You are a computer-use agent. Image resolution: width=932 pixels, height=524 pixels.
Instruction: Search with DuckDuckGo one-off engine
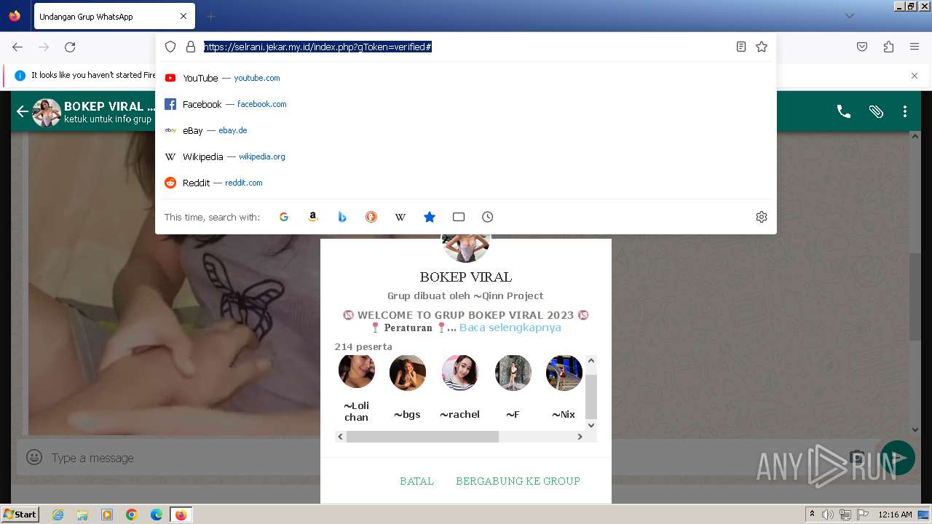click(x=371, y=217)
